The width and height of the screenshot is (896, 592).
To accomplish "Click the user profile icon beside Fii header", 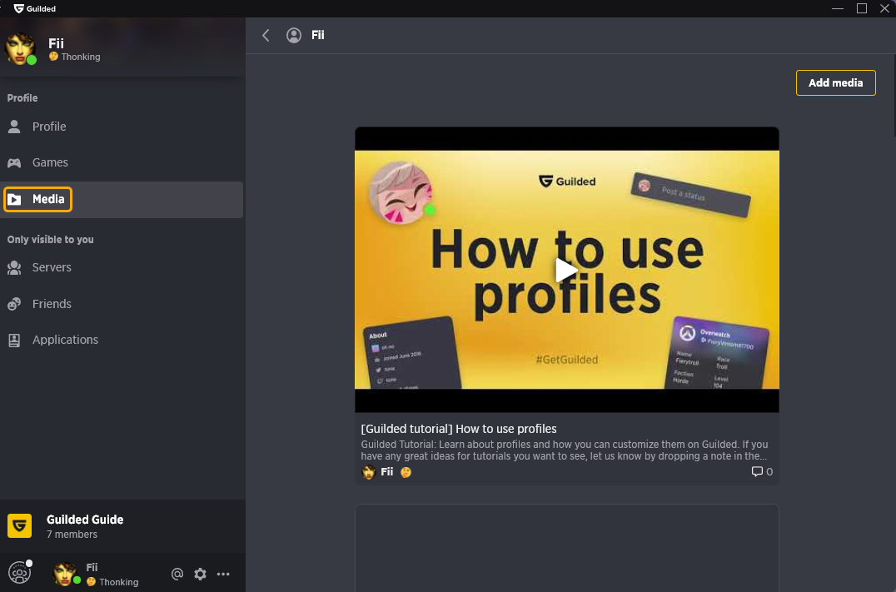I will coord(294,36).
